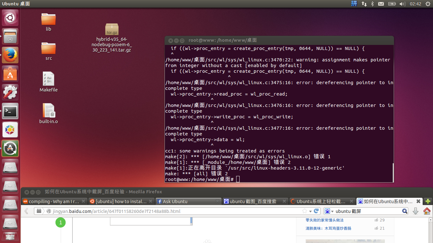433x243 pixels.
Task: Click the Firefox reload button
Action: 316,211
